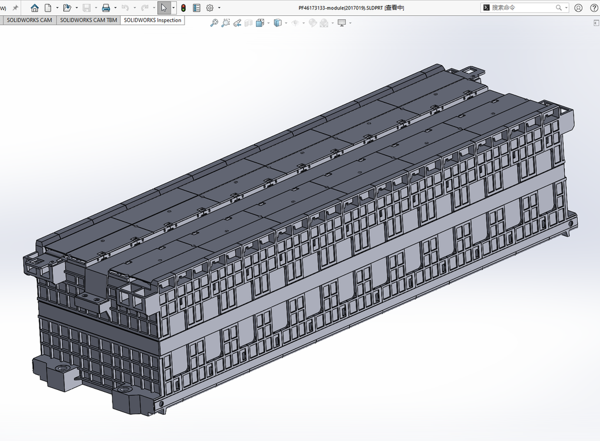The width and height of the screenshot is (600, 441).
Task: Switch to SOLIDWORKS CAM TBM tab
Action: pyautogui.click(x=88, y=20)
